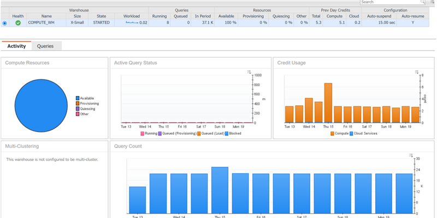Viewport: 437px width, 218px height.
Task: Sort by the Running column header
Action: click(160, 16)
